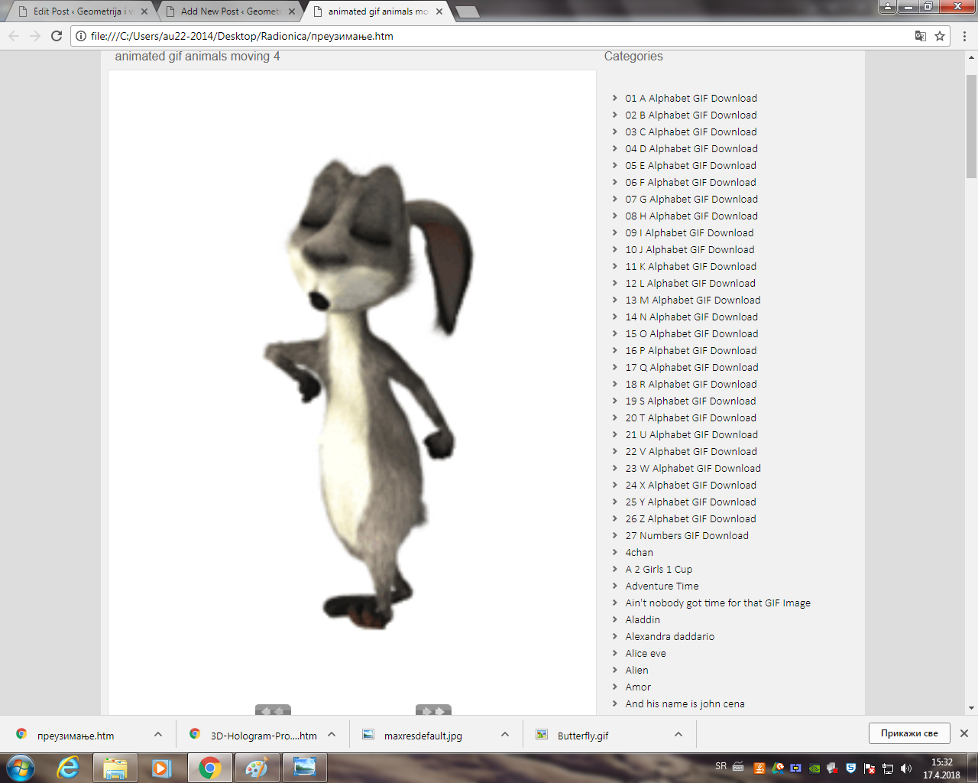The height and width of the screenshot is (783, 978).
Task: Open Paint from the taskbar
Action: [x=257, y=768]
